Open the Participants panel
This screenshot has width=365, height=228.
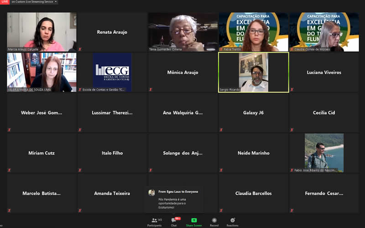154,222
